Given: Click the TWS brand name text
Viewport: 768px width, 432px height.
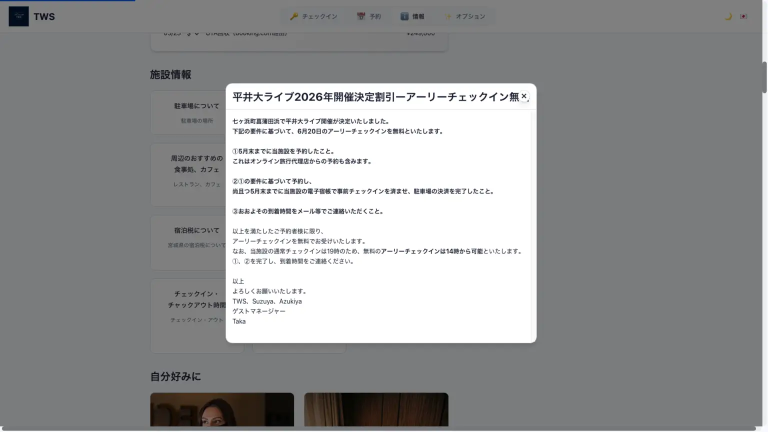Looking at the screenshot, I should click(44, 16).
